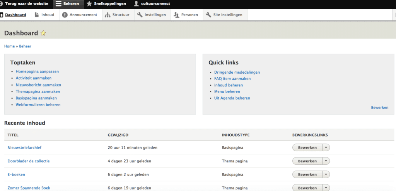This screenshot has width=396, height=191.
Task: Click the hamburger icon next to Beheren
Action: tap(58, 4)
